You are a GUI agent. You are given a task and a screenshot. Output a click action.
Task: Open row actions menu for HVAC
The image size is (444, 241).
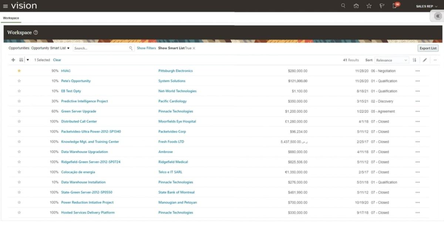pyautogui.click(x=418, y=71)
